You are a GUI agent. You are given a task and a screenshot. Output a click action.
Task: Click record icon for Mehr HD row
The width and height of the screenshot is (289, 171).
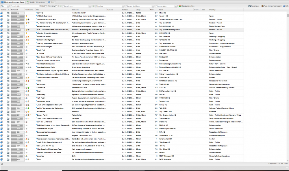(8, 13)
